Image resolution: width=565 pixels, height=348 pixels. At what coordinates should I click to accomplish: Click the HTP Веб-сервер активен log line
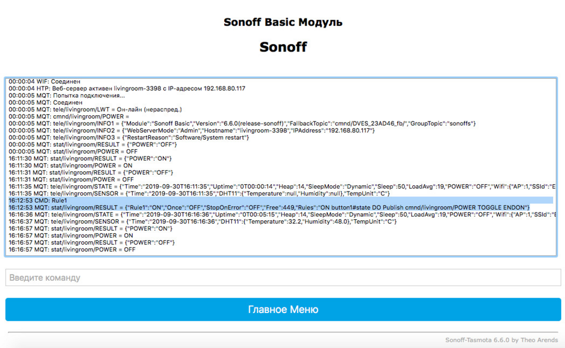point(127,88)
